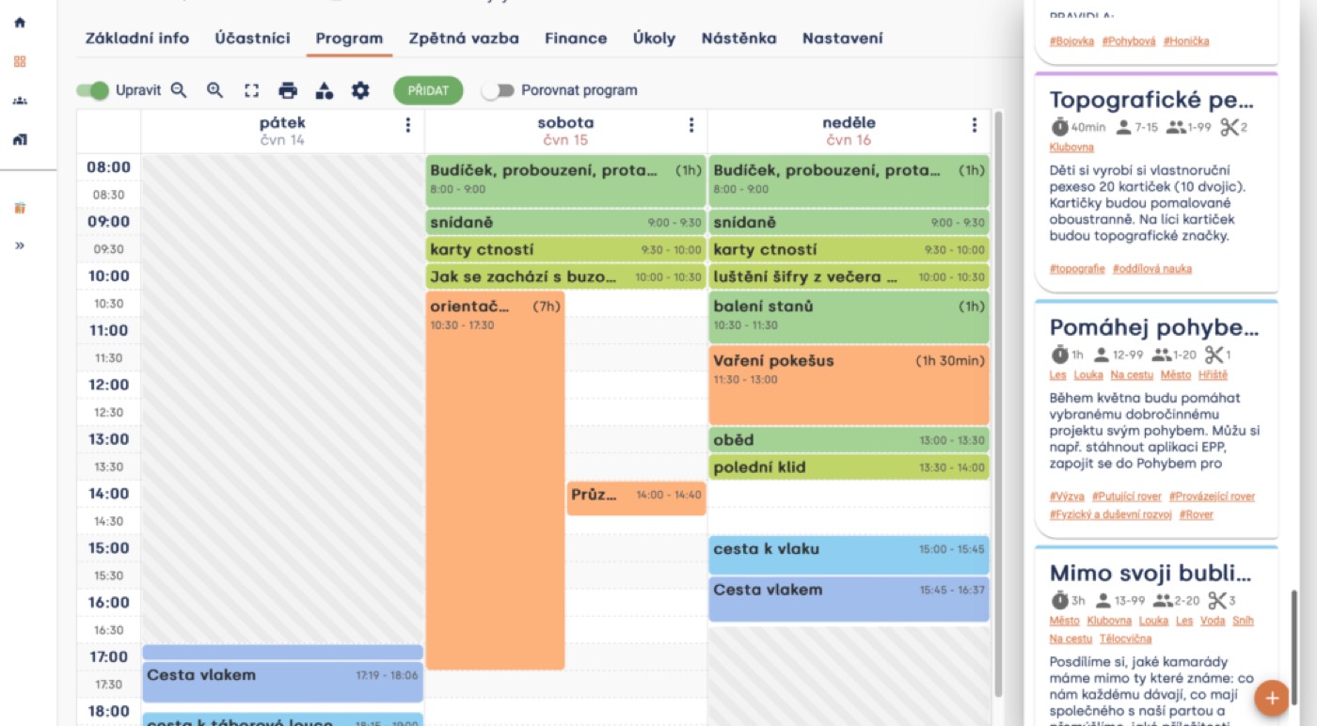The height and width of the screenshot is (726, 1317).
Task: Go to home icon in sidebar
Action: tap(20, 23)
